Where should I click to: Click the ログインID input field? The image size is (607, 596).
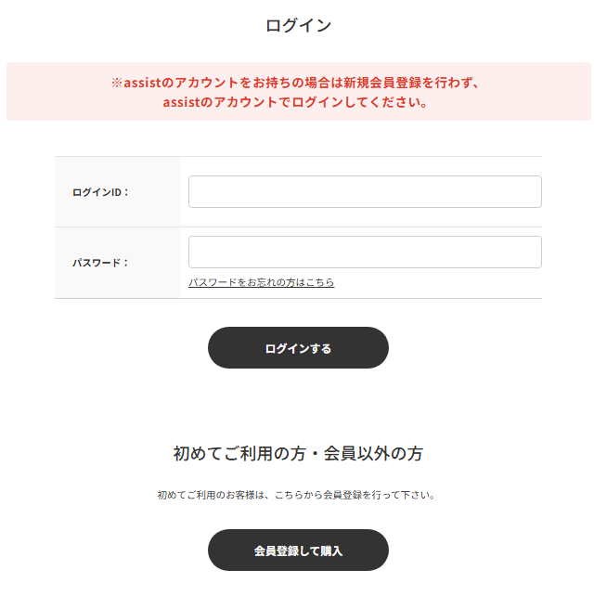[x=365, y=192]
